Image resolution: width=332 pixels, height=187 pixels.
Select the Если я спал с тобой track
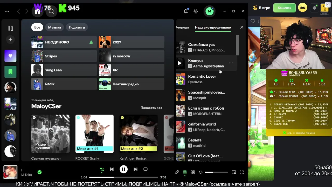pyautogui.click(x=206, y=111)
